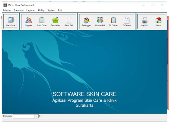Expand the Periode dropdown arrow

[36, 116]
